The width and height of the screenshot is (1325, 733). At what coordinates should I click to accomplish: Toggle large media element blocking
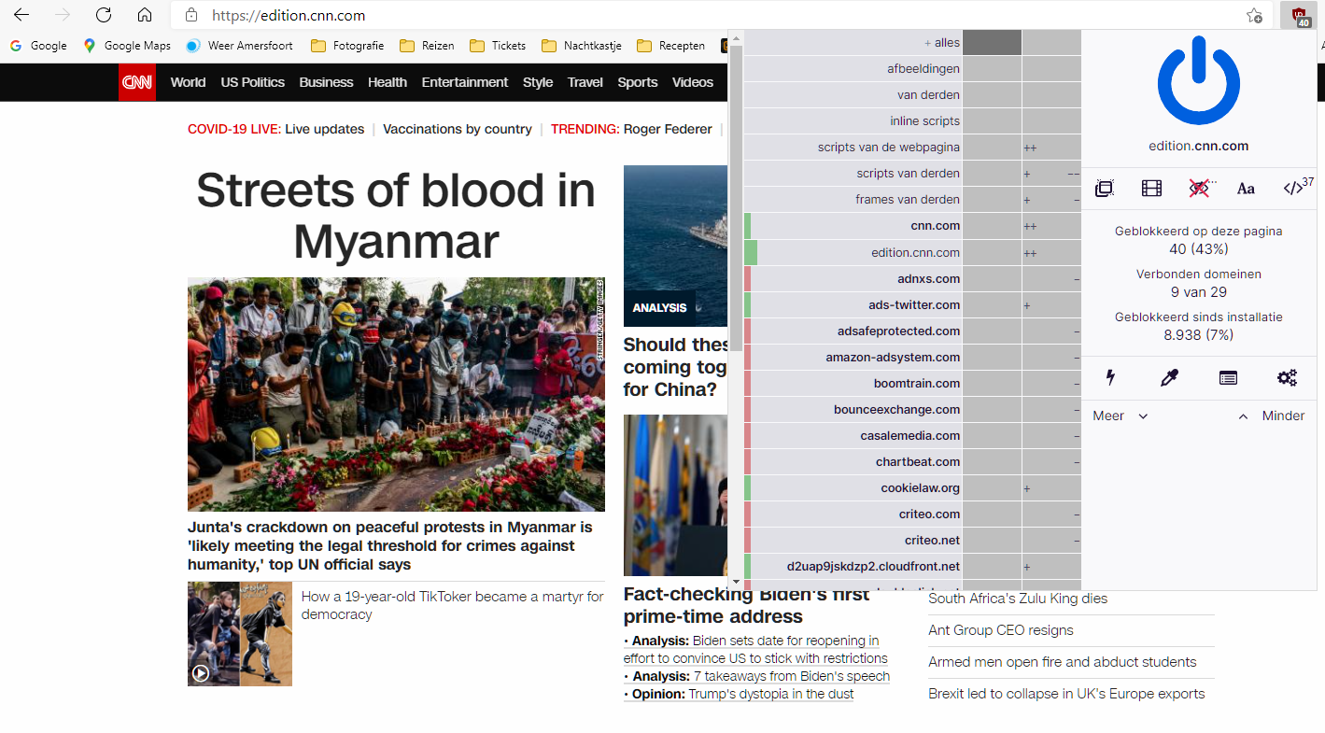1151,189
